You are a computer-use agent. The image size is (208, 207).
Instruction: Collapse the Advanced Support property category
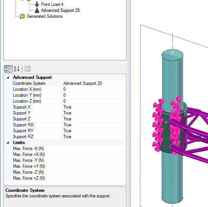pos(8,77)
